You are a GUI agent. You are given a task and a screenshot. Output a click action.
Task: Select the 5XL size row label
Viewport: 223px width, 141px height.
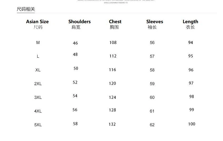pos(38,125)
